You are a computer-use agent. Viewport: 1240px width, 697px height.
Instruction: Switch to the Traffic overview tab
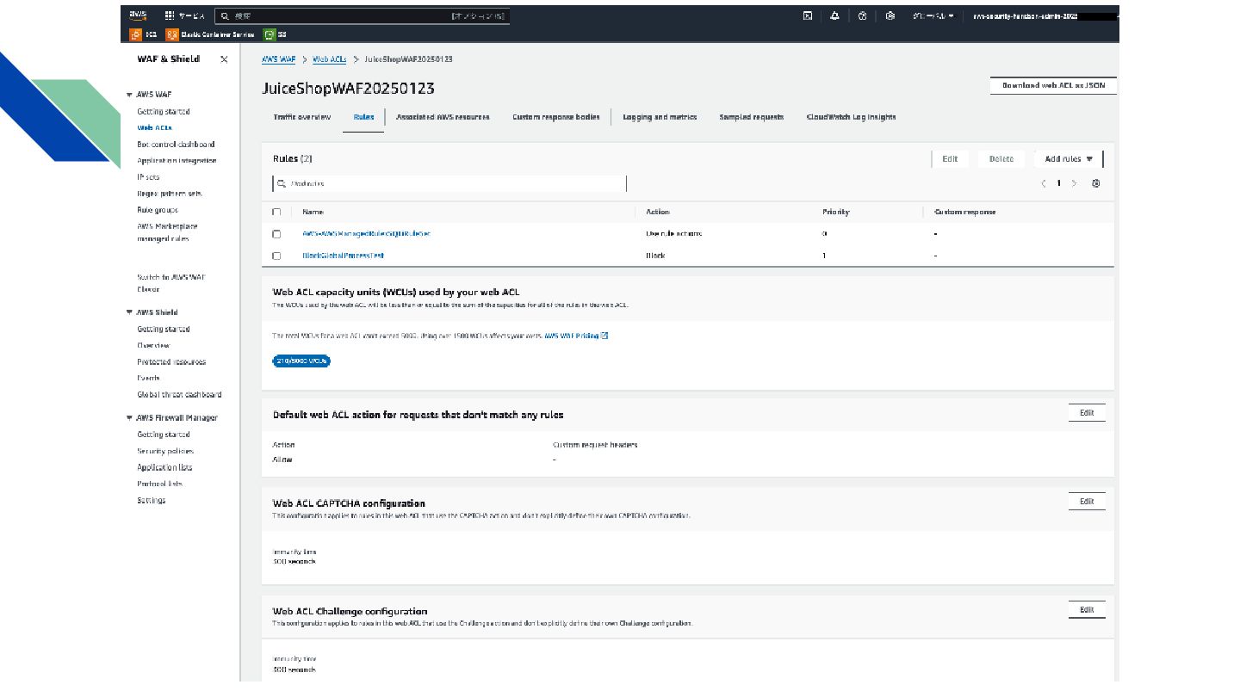click(x=301, y=117)
